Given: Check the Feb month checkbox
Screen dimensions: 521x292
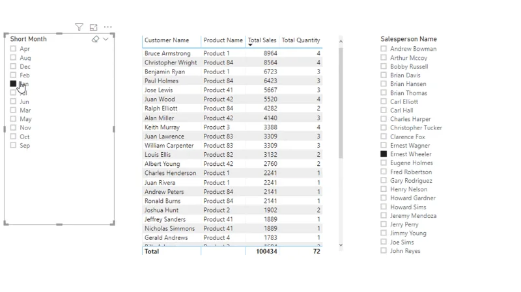Looking at the screenshot, I should (13, 75).
